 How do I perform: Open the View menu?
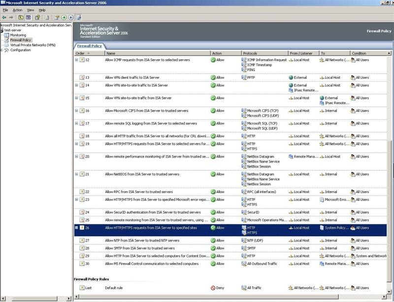click(x=31, y=10)
